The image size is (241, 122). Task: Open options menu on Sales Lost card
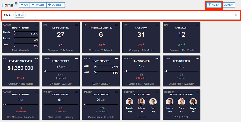click(197, 25)
